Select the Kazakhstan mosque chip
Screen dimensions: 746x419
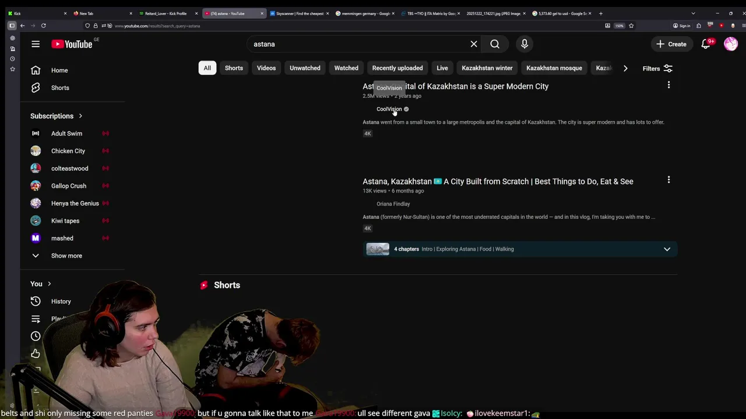[554, 68]
